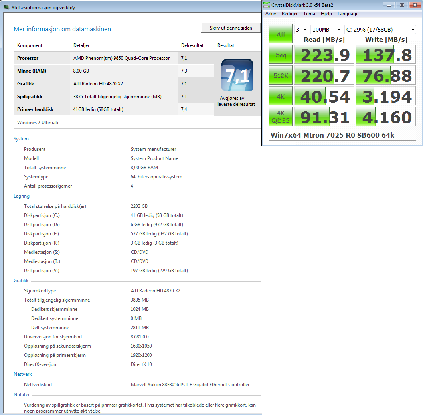Click the 512K read value 220.7

coord(324,75)
